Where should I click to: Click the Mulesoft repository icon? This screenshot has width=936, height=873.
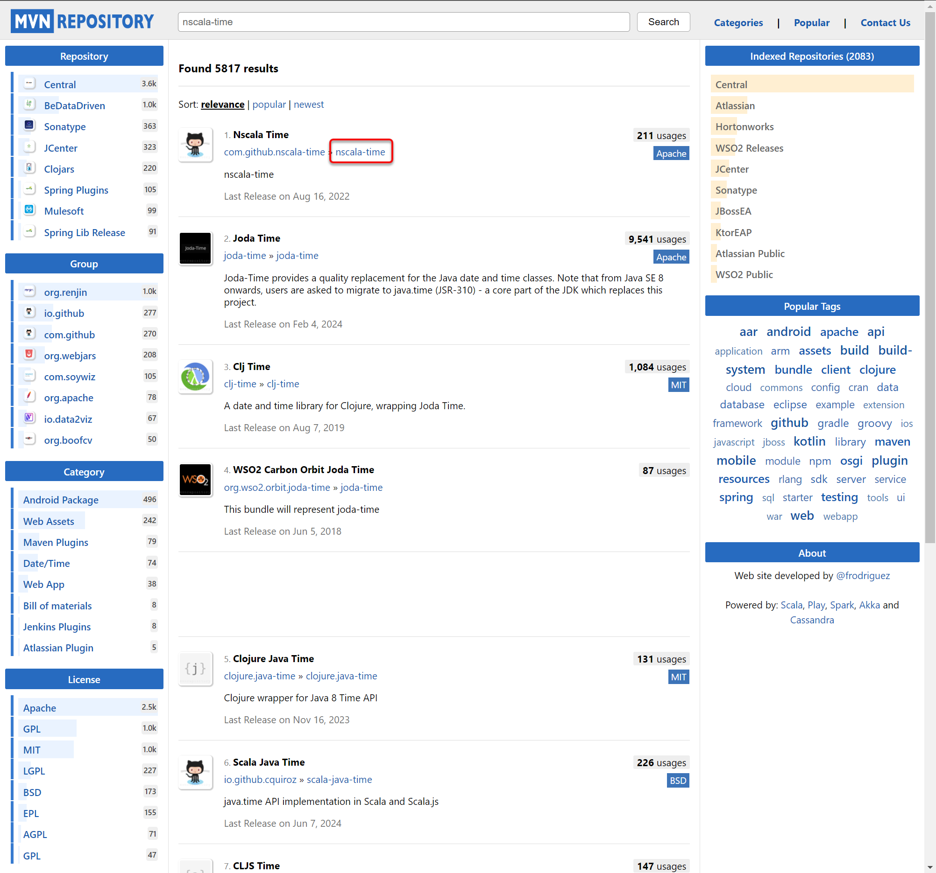[29, 210]
